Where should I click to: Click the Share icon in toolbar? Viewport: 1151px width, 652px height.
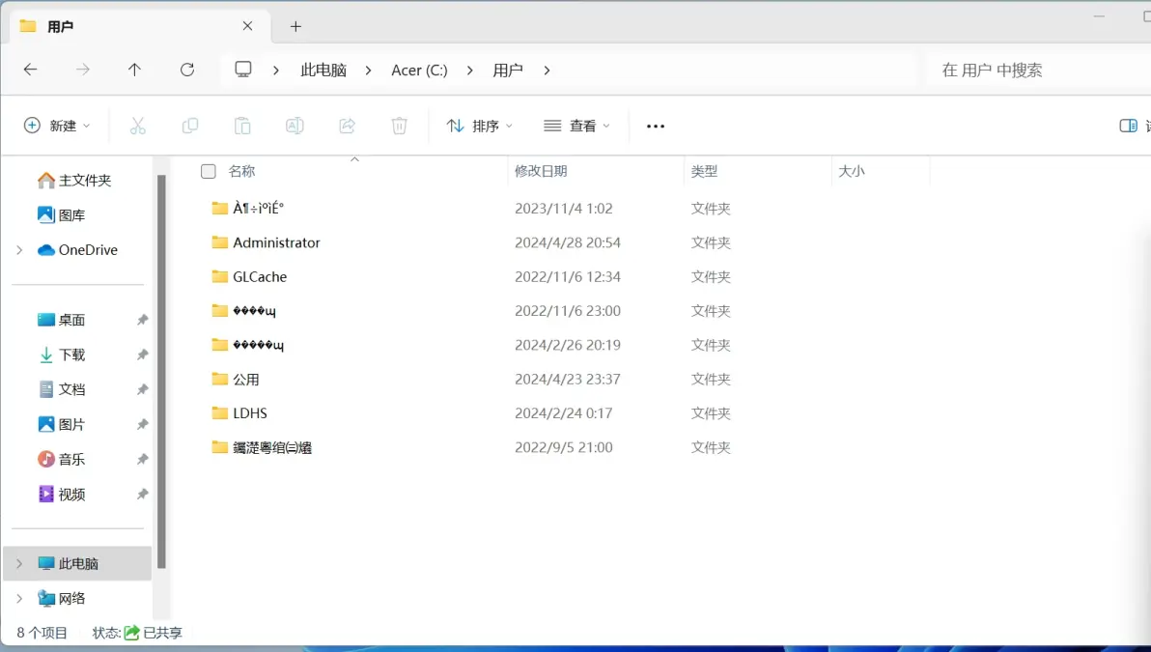click(x=348, y=127)
